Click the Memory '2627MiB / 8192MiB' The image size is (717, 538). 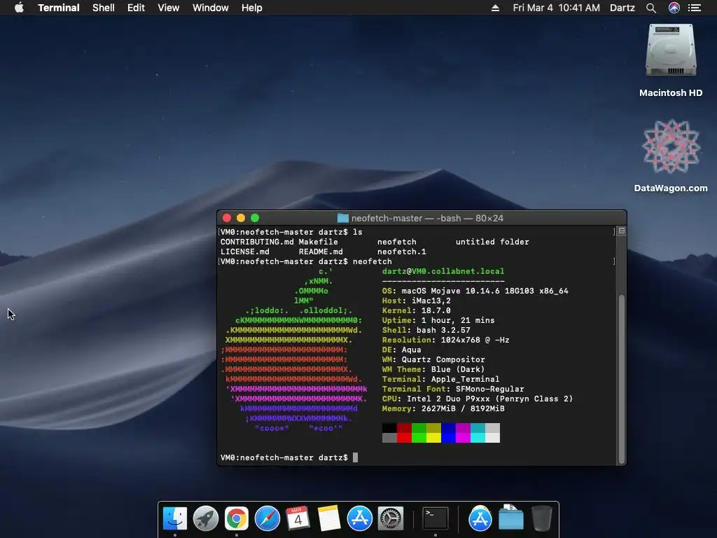463,408
